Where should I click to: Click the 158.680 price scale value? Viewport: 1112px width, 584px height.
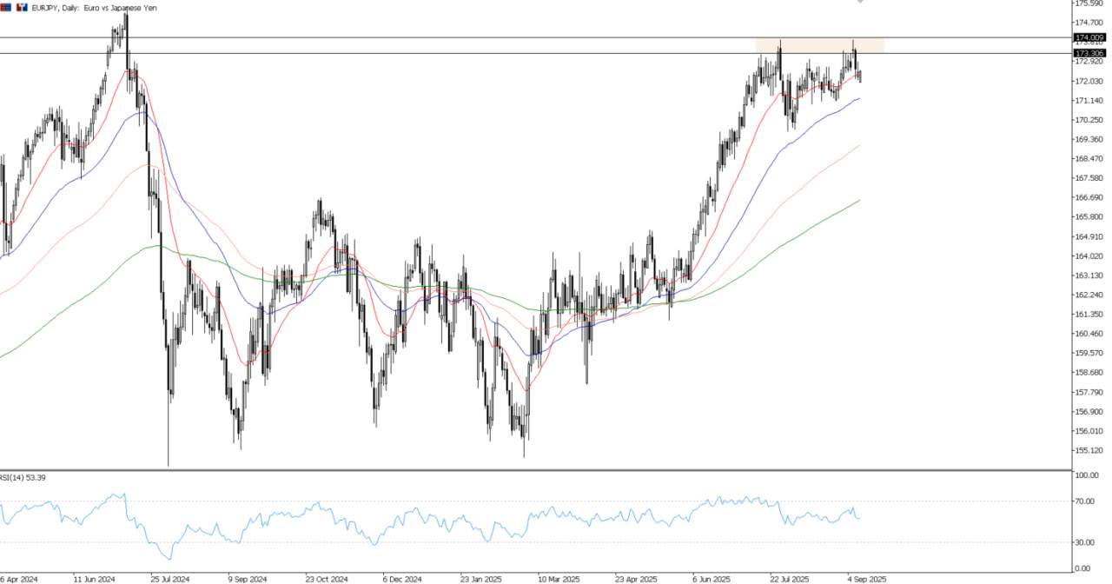coord(1091,372)
